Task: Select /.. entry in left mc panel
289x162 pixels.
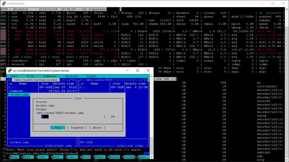Action: point(11,87)
